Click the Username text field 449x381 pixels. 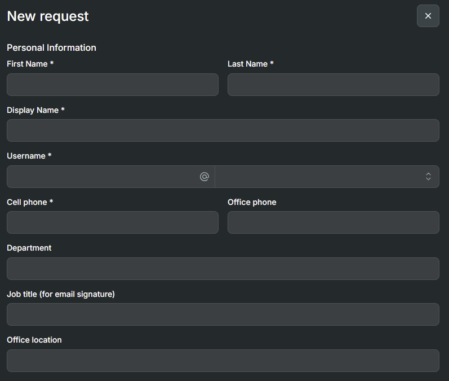pyautogui.click(x=101, y=177)
